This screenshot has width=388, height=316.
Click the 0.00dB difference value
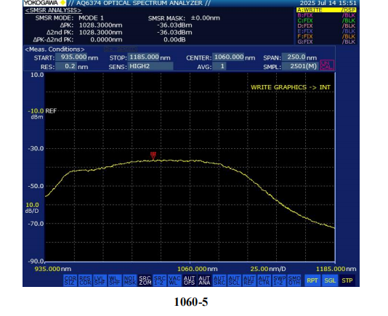pyautogui.click(x=174, y=40)
